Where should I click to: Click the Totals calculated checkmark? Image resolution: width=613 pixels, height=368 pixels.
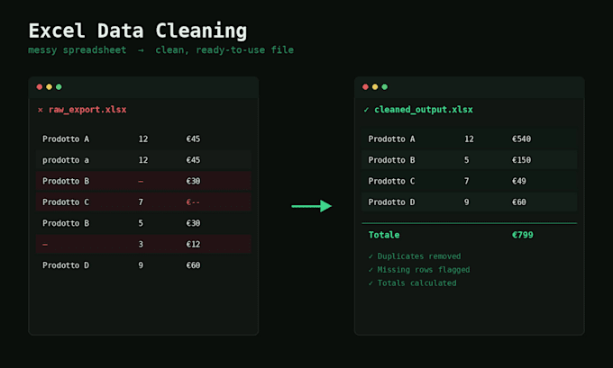coord(371,283)
